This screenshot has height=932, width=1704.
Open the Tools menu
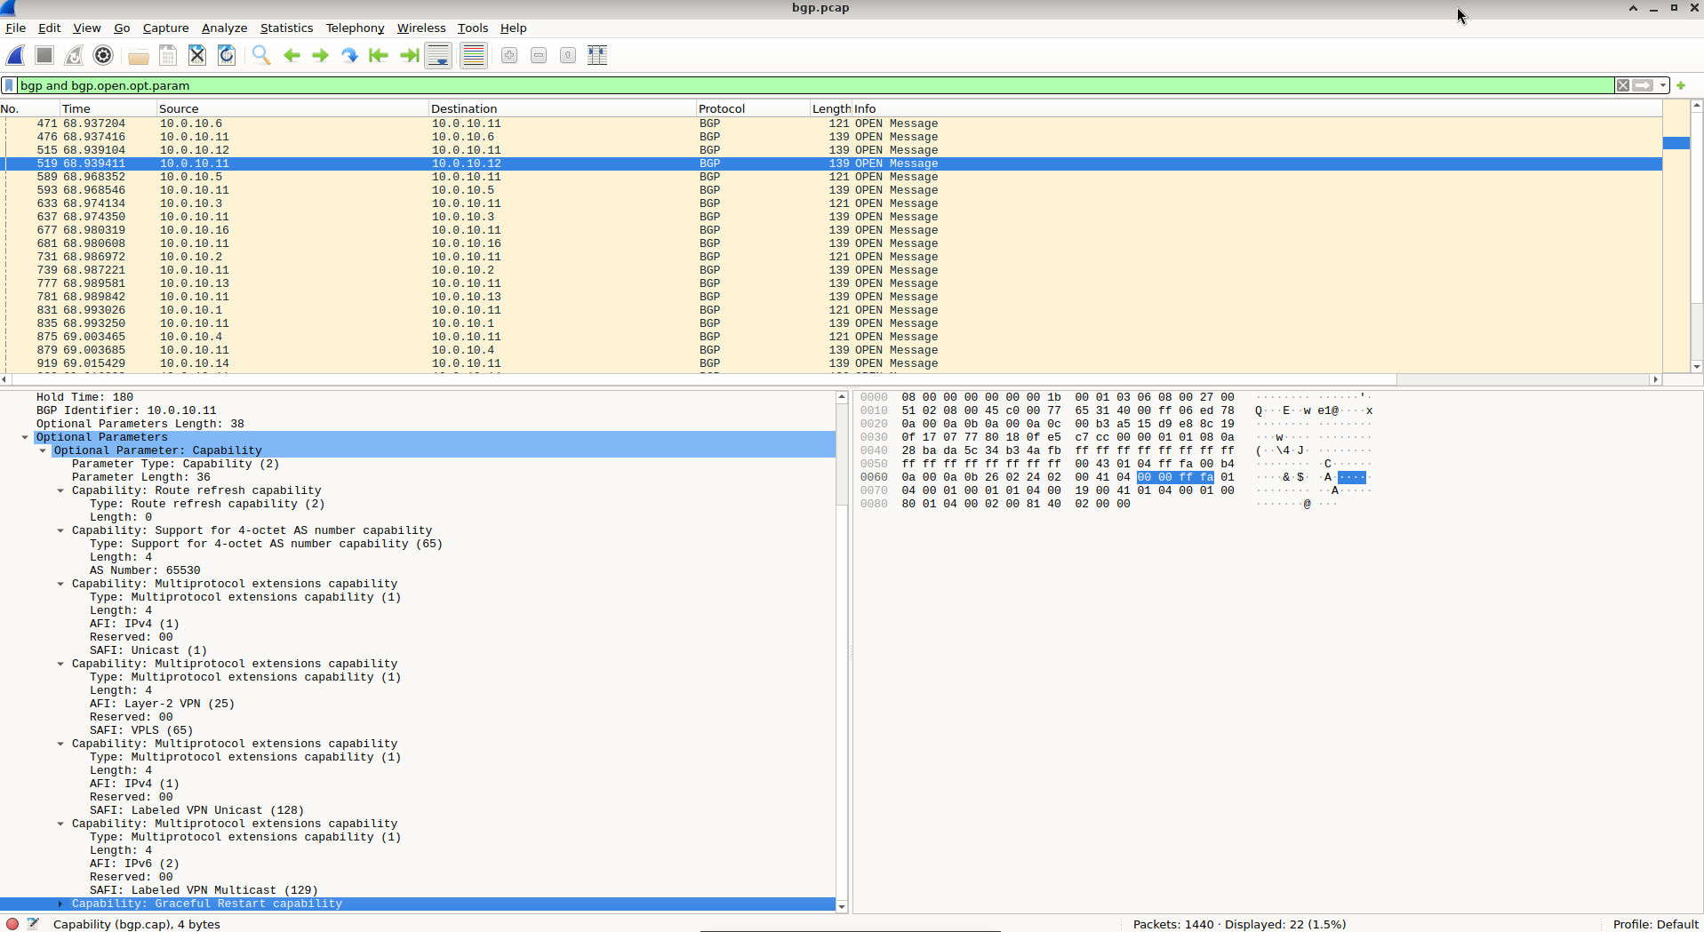click(x=473, y=28)
